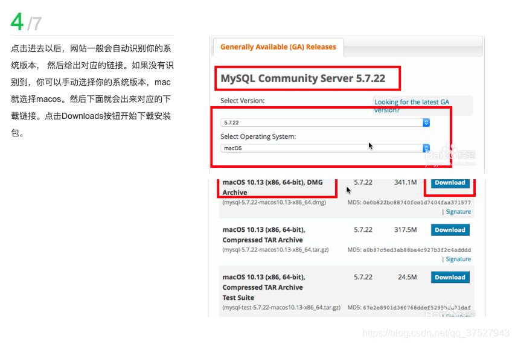Click the 'Compressed TAR Archive Test Suite' title
Image resolution: width=515 pixels, height=344 pixels.
pos(264,287)
